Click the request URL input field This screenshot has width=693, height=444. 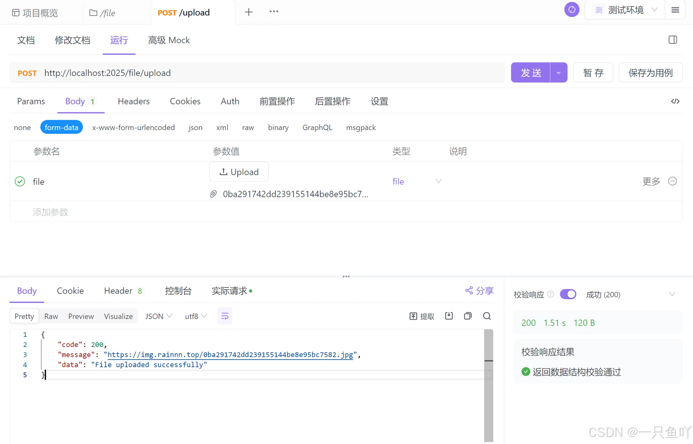point(271,73)
